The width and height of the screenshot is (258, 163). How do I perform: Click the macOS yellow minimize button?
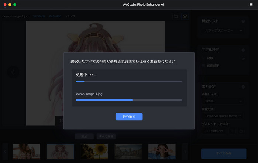point(10,4)
